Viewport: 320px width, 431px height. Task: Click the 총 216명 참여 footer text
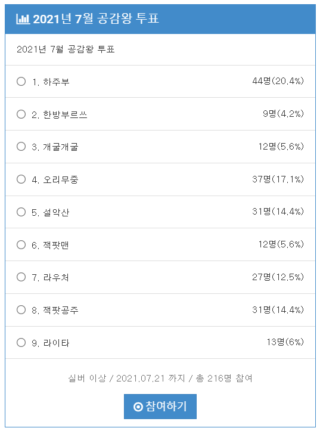point(224,379)
